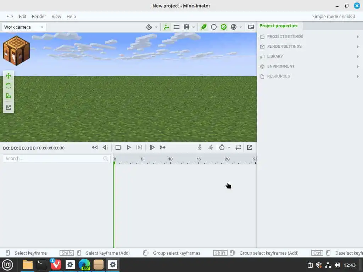Open the Render menu
363x272 pixels.
pos(39,16)
